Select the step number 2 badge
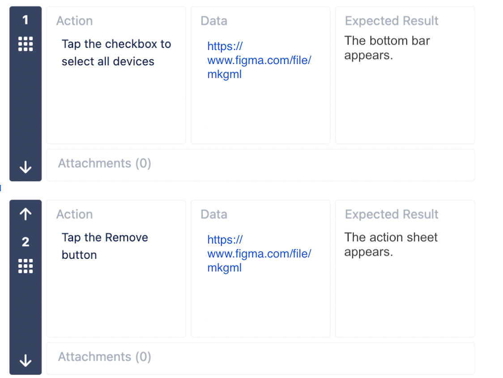503x378 pixels. point(26,242)
